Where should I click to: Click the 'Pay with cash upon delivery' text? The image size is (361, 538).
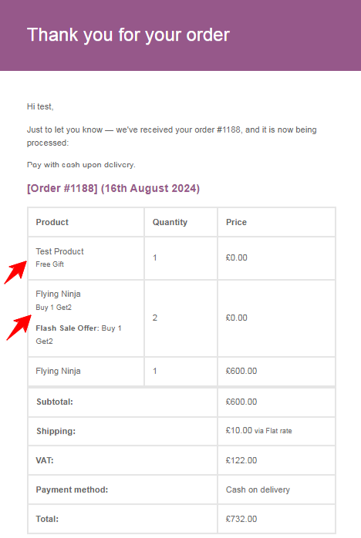point(81,165)
